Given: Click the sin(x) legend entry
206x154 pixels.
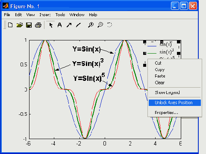Looking at the screenshot, I should 166,45.
